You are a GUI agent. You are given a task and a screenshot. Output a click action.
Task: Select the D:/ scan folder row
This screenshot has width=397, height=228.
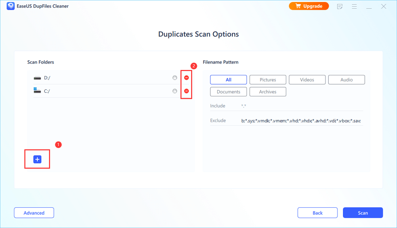pos(111,78)
